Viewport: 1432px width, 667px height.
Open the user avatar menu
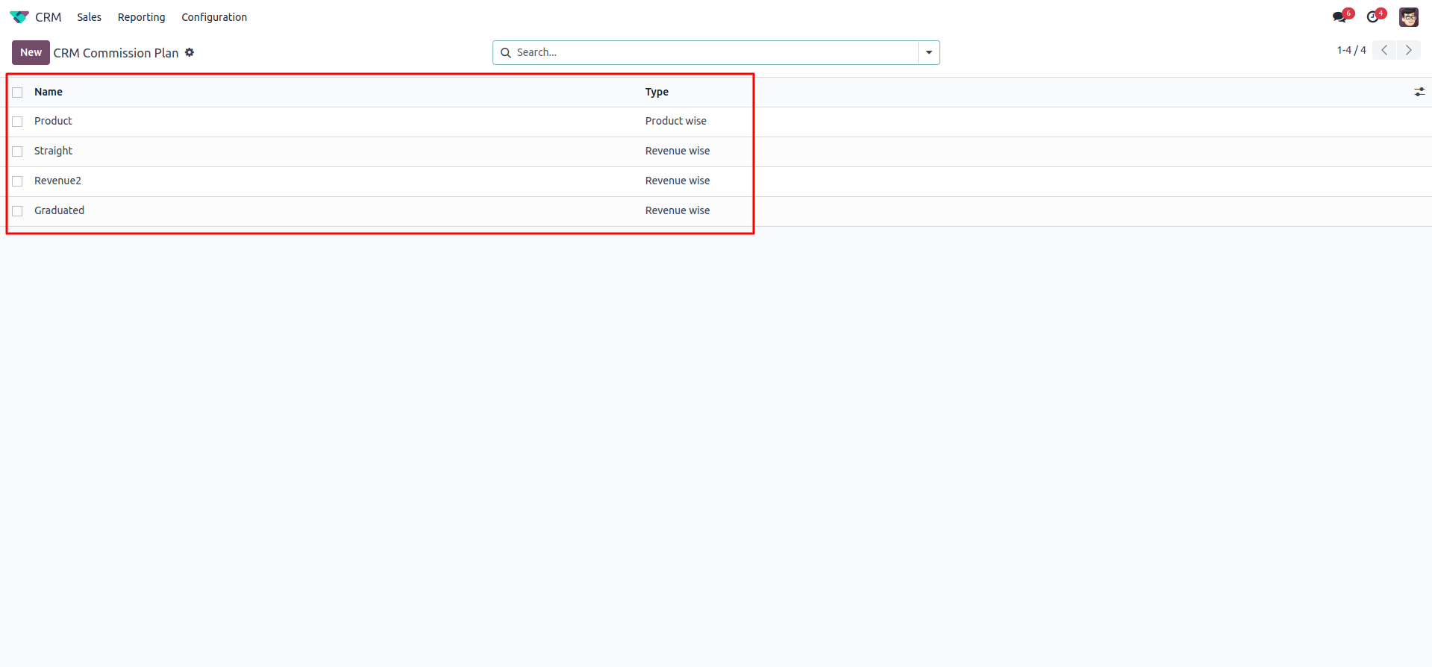1408,16
